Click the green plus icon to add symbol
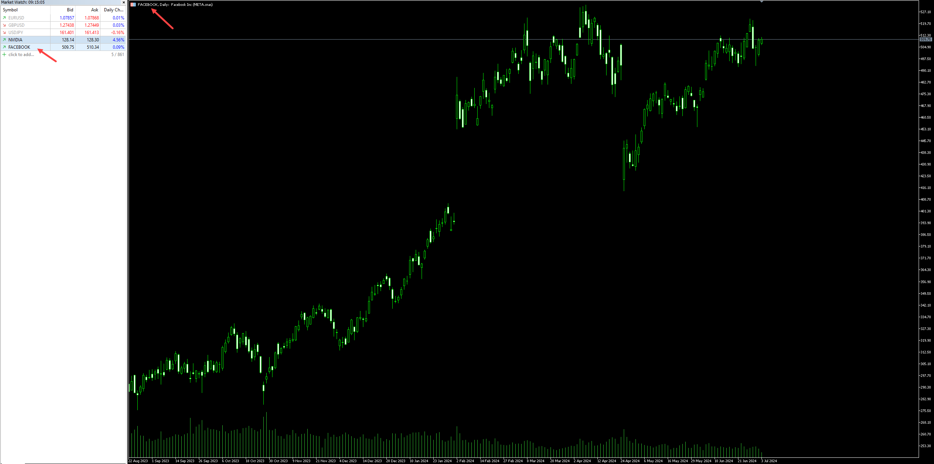Screen dimensions: 934x464 pos(4,55)
